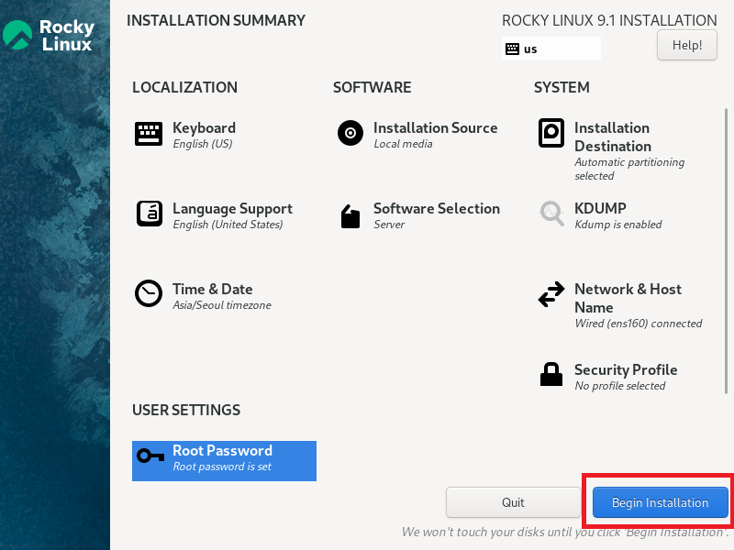The height and width of the screenshot is (550, 734).
Task: Click the Begin Installation button
Action: click(660, 502)
